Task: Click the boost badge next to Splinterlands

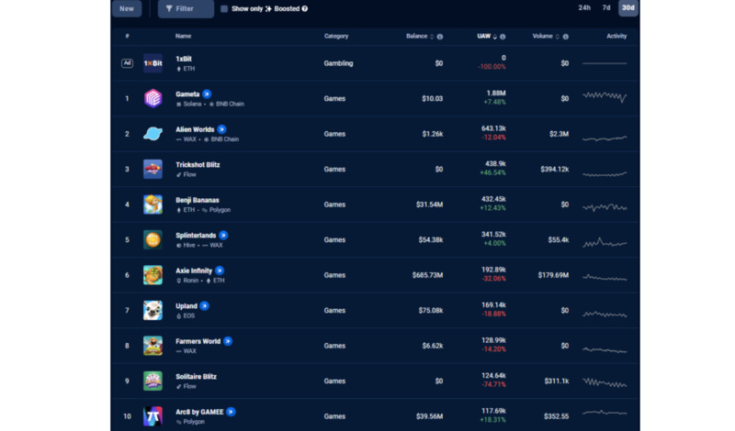Action: [x=223, y=235]
